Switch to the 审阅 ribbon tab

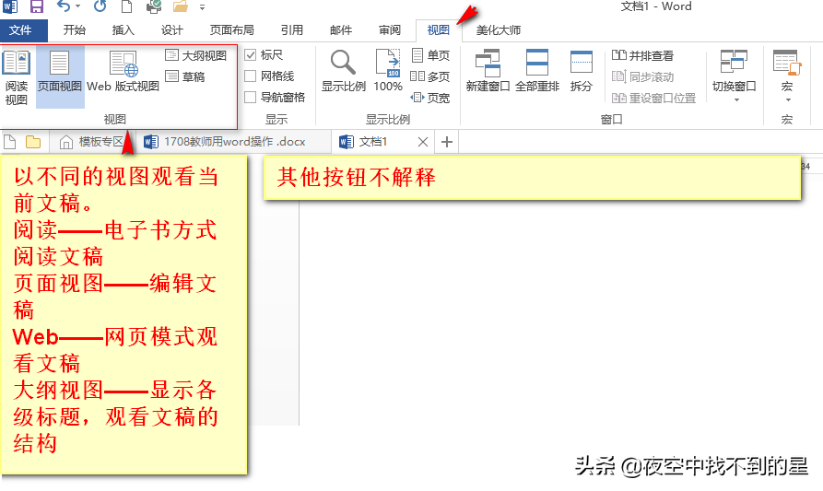pyautogui.click(x=390, y=30)
